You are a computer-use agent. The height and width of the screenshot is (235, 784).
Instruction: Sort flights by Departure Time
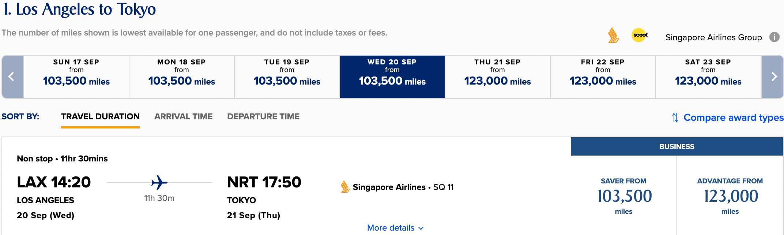tap(263, 116)
